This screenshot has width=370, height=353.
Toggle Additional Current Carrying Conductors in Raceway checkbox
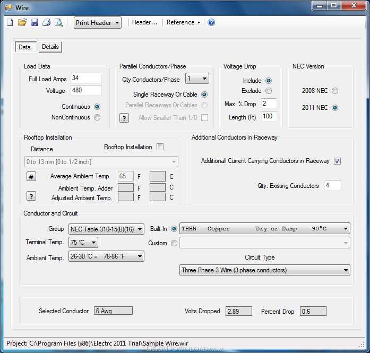[337, 161]
